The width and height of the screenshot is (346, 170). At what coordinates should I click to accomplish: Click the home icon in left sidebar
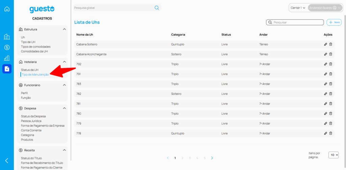click(7, 9)
